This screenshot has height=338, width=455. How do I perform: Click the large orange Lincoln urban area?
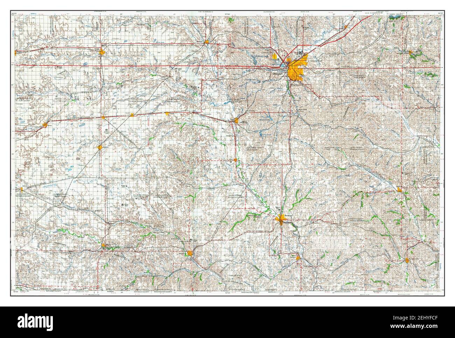pyautogui.click(x=298, y=68)
